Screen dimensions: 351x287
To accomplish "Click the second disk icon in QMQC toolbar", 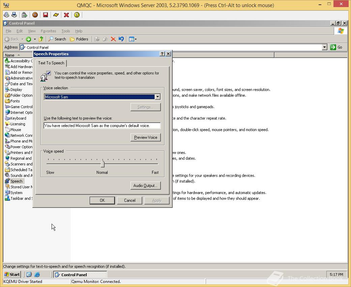I will pos(14,15).
